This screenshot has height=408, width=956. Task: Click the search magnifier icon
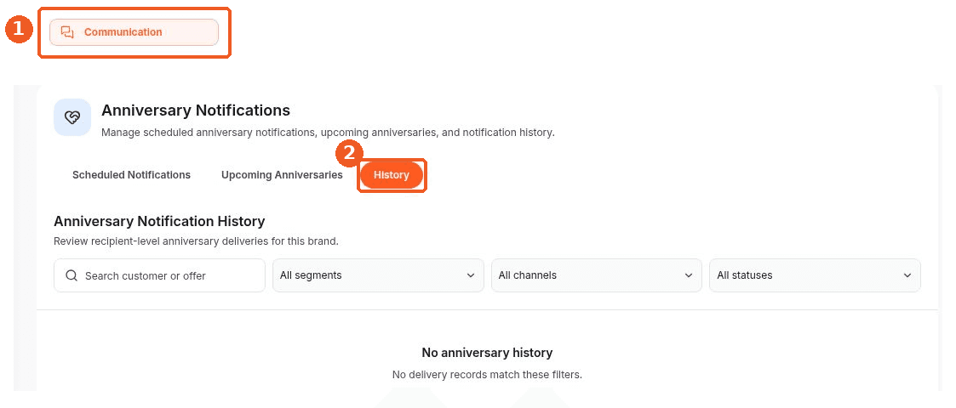click(72, 276)
